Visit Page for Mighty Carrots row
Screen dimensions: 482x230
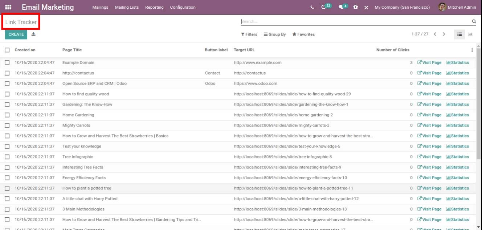click(x=429, y=125)
